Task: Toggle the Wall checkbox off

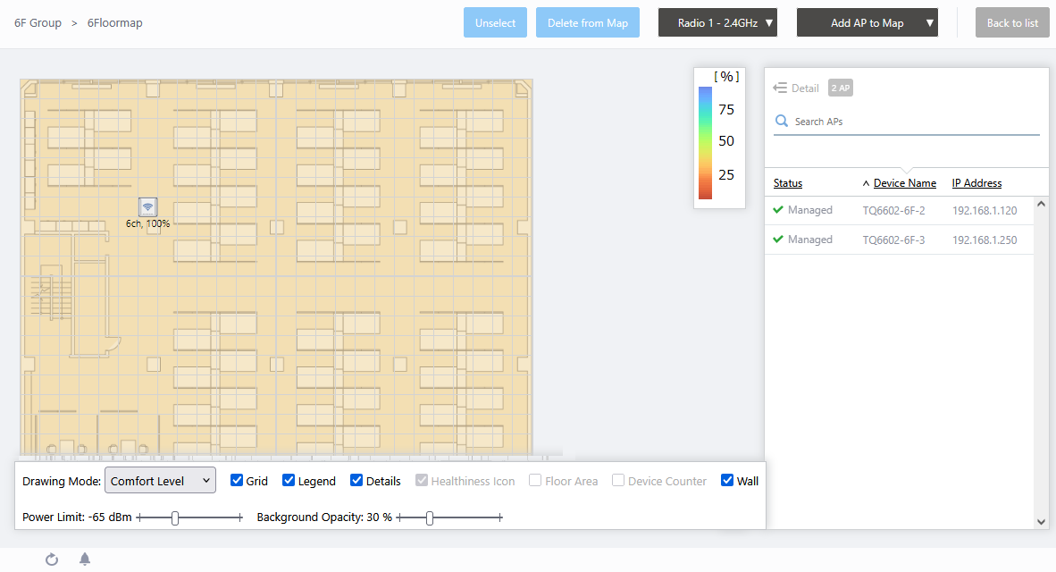Action: tap(727, 481)
